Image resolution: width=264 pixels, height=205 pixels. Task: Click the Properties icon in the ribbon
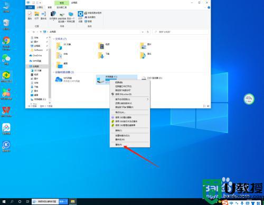click(30, 14)
